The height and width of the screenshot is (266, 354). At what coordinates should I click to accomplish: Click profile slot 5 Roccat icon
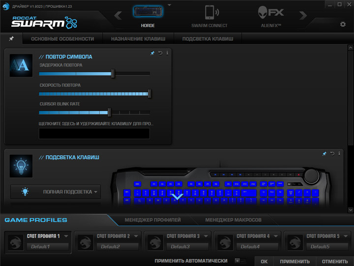295,242
